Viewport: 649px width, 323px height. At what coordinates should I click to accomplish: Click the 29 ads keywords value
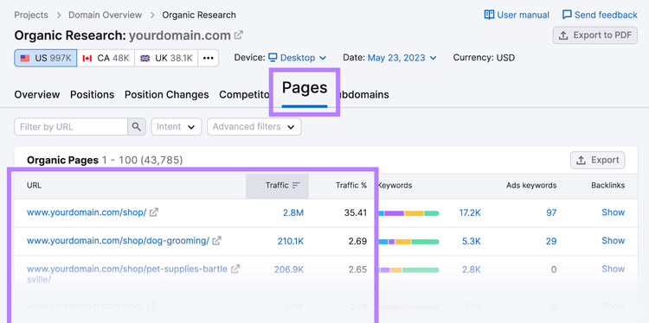click(x=551, y=241)
